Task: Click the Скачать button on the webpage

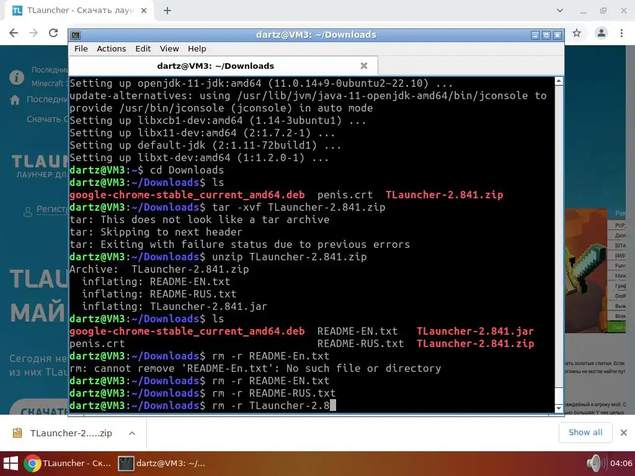Action: 39,407
